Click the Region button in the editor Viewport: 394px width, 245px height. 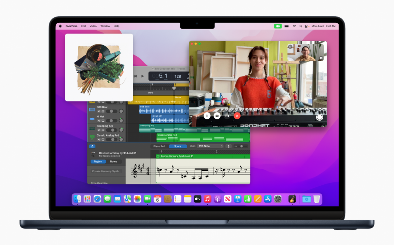click(98, 161)
